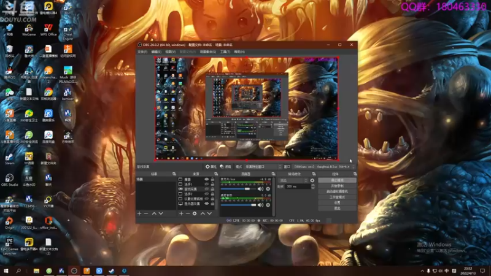Click 启动虚拟摄像机 virtual camera button
491x276 pixels.
tap(337, 191)
